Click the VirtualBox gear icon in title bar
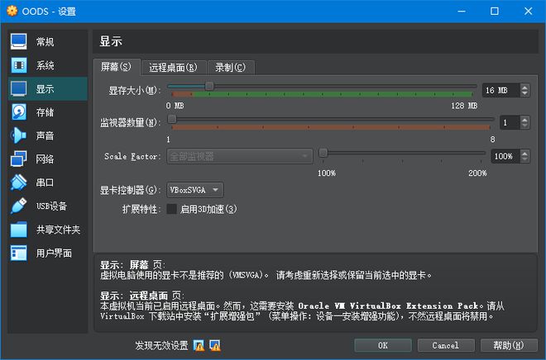This screenshot has width=546, height=360. [12, 11]
